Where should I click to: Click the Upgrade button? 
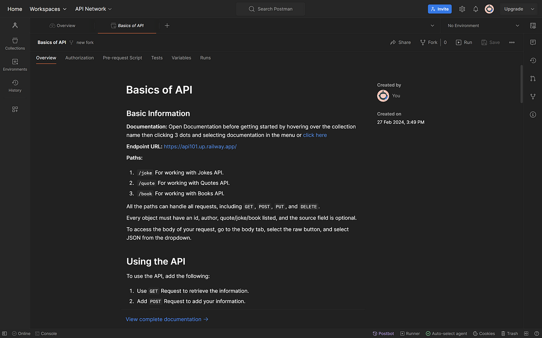pos(514,9)
